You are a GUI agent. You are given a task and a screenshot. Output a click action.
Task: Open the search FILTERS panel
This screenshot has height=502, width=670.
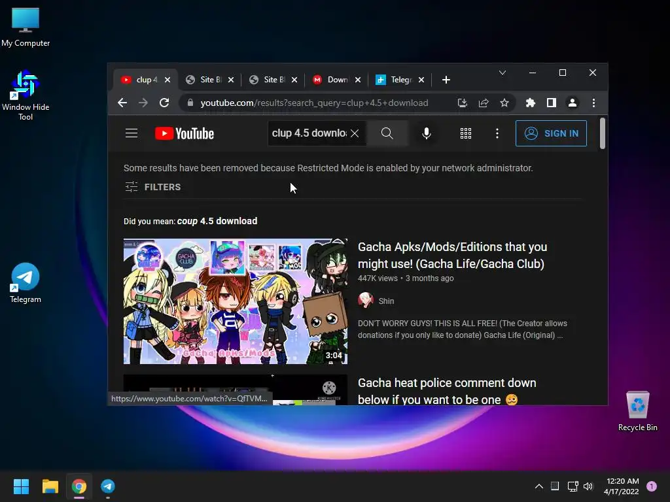pos(153,187)
